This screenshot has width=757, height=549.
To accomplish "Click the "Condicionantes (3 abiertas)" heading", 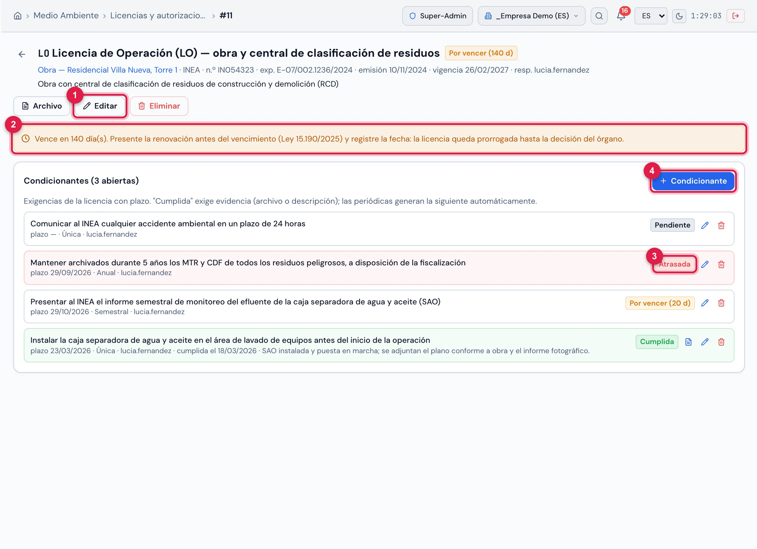I will (81, 181).
